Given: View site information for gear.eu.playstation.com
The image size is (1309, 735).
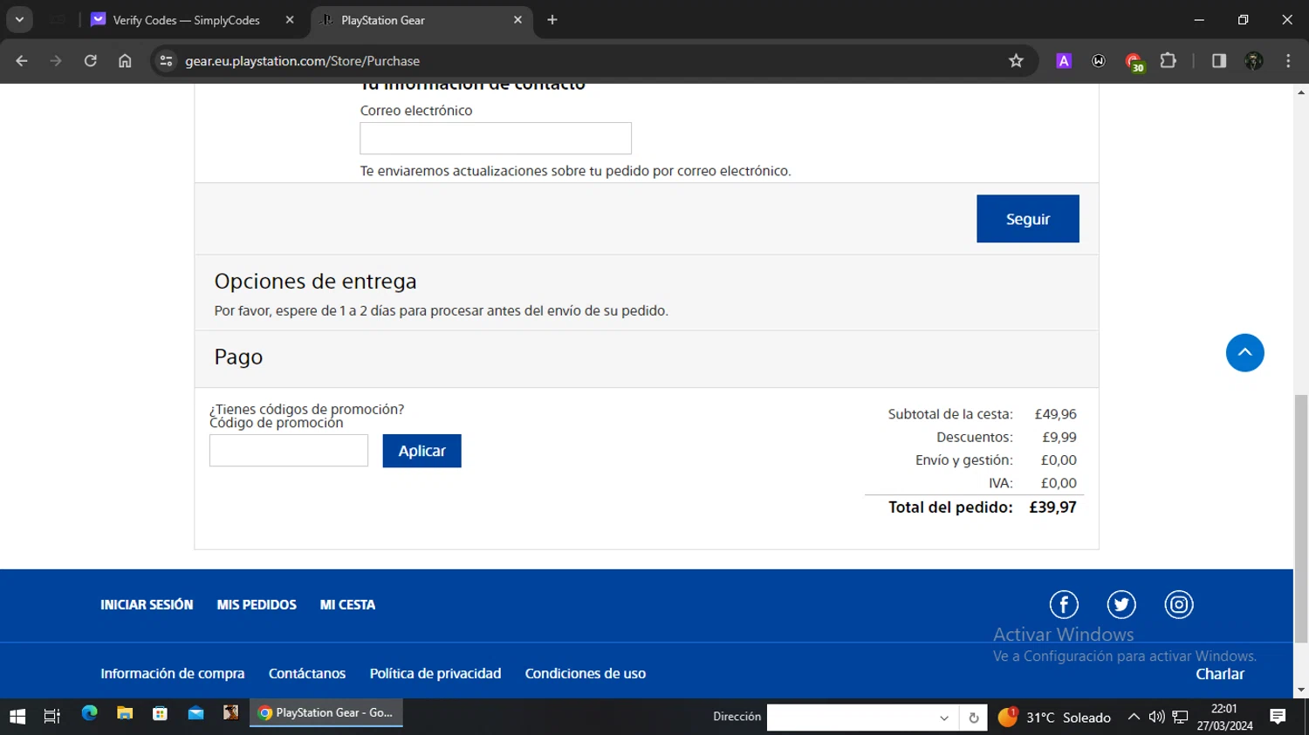Looking at the screenshot, I should click(x=166, y=61).
